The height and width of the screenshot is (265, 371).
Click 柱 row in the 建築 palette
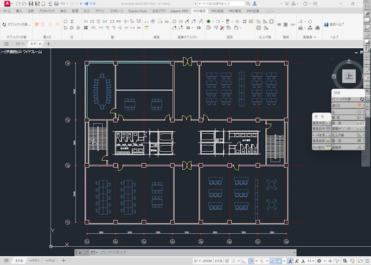tap(348, 112)
